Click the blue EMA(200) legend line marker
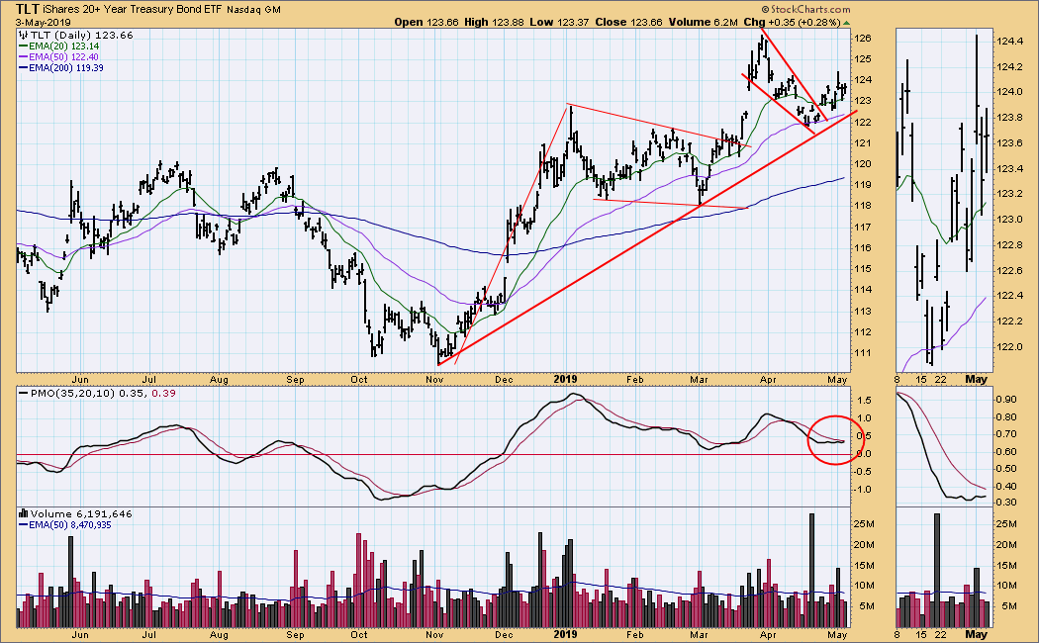This screenshot has width=1039, height=643. coord(23,67)
